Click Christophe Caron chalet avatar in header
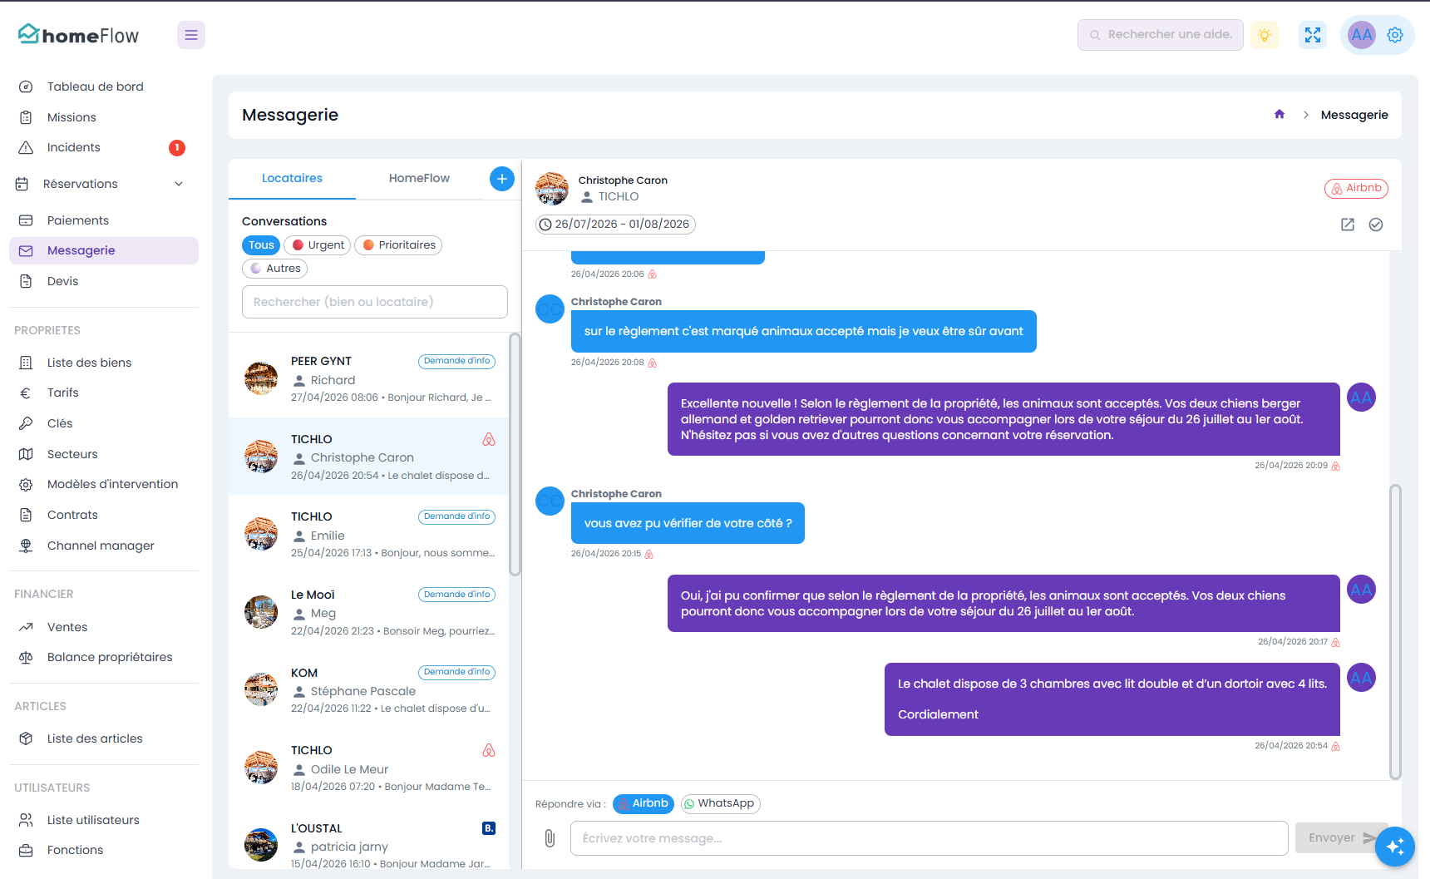Image resolution: width=1430 pixels, height=879 pixels. (x=552, y=189)
